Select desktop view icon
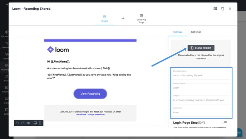Image resolution: width=246 pixels, height=139 pixels. pos(35,123)
